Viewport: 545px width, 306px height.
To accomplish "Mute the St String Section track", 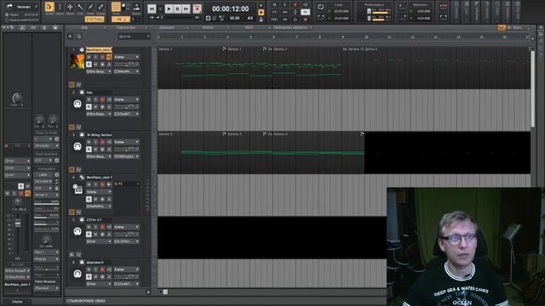I will pyautogui.click(x=89, y=142).
